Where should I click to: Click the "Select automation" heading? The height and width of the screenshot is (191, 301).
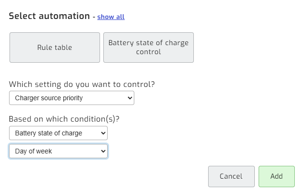(49, 16)
